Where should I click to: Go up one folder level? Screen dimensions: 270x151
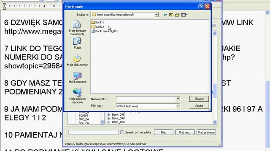point(171,15)
